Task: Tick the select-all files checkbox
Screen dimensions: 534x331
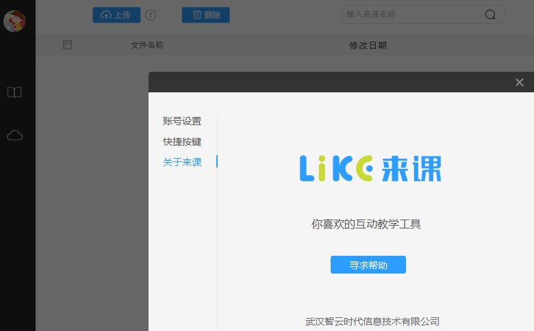Action: 67,45
